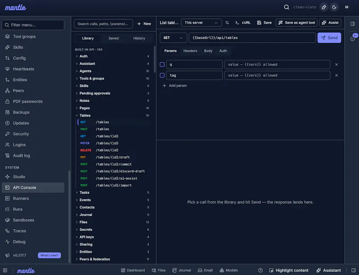
Task: Open Peers sidebar item
Action: tap(33, 90)
